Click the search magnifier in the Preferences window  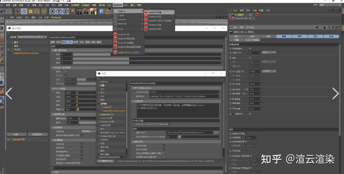[224, 78]
